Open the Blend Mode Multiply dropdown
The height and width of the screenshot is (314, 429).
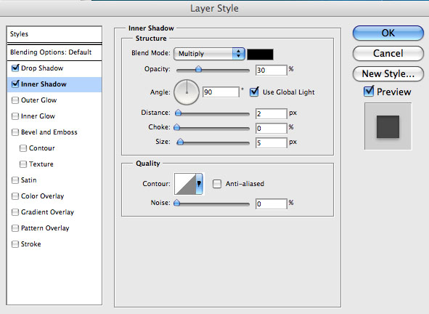[x=209, y=54]
